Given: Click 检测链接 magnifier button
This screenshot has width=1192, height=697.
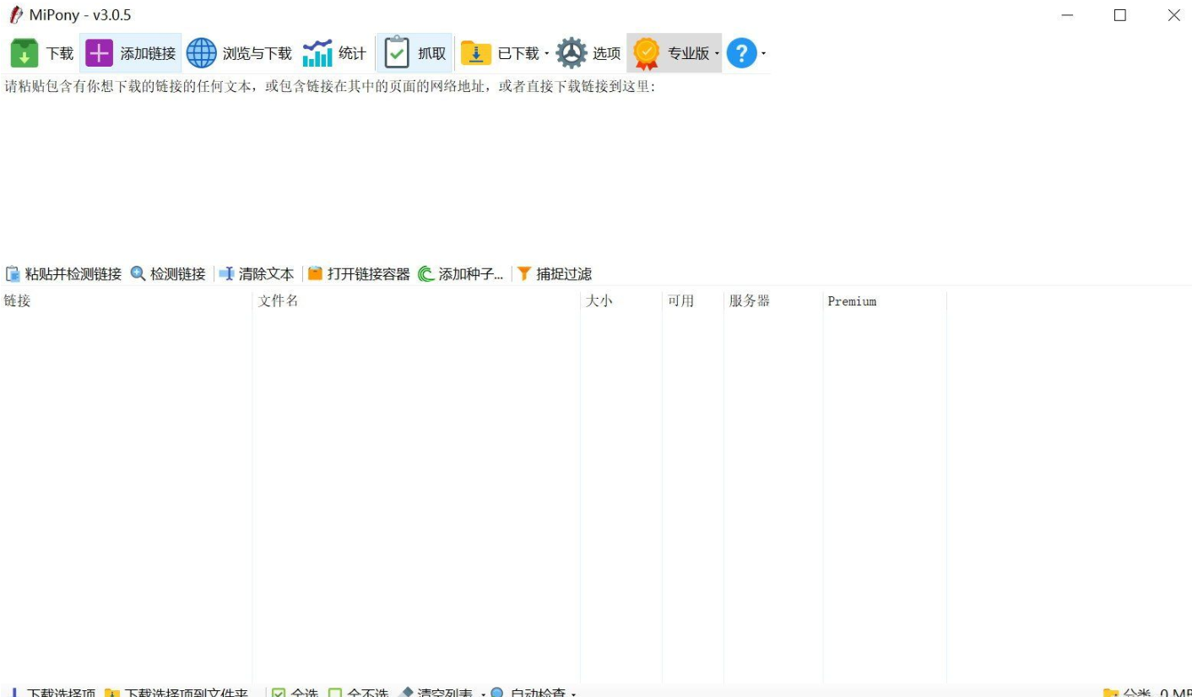Looking at the screenshot, I should [x=168, y=274].
